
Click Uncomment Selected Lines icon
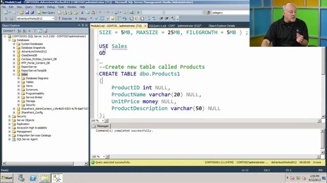pyautogui.click(x=154, y=18)
